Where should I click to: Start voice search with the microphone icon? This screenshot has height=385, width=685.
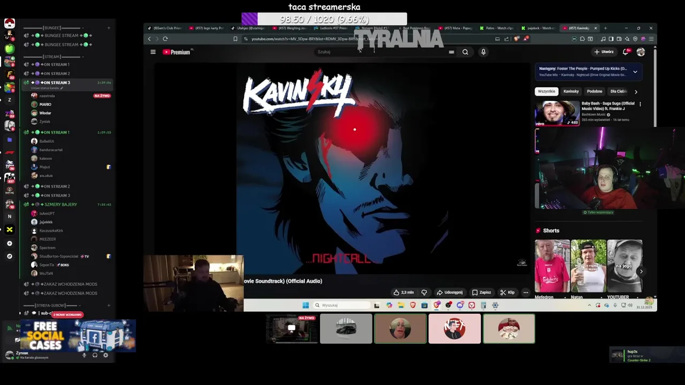pyautogui.click(x=483, y=52)
